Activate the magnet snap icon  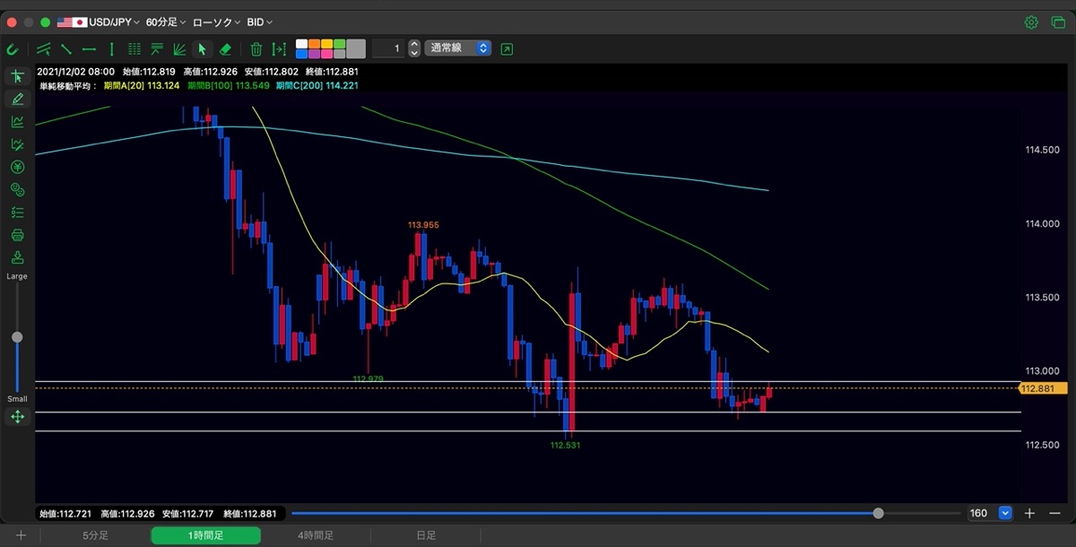[x=13, y=48]
